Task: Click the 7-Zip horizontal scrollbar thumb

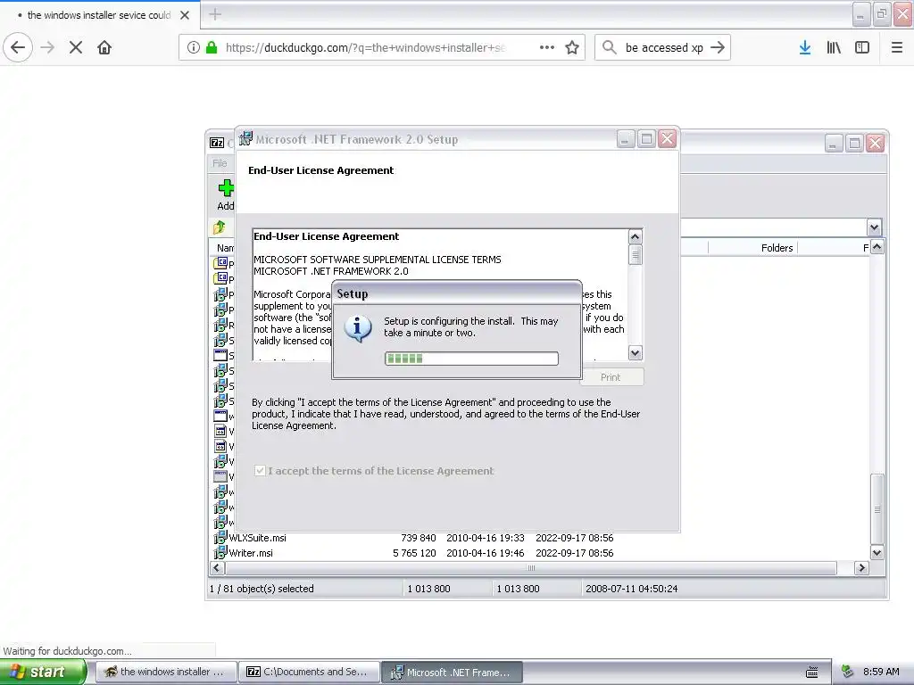Action: [x=530, y=568]
